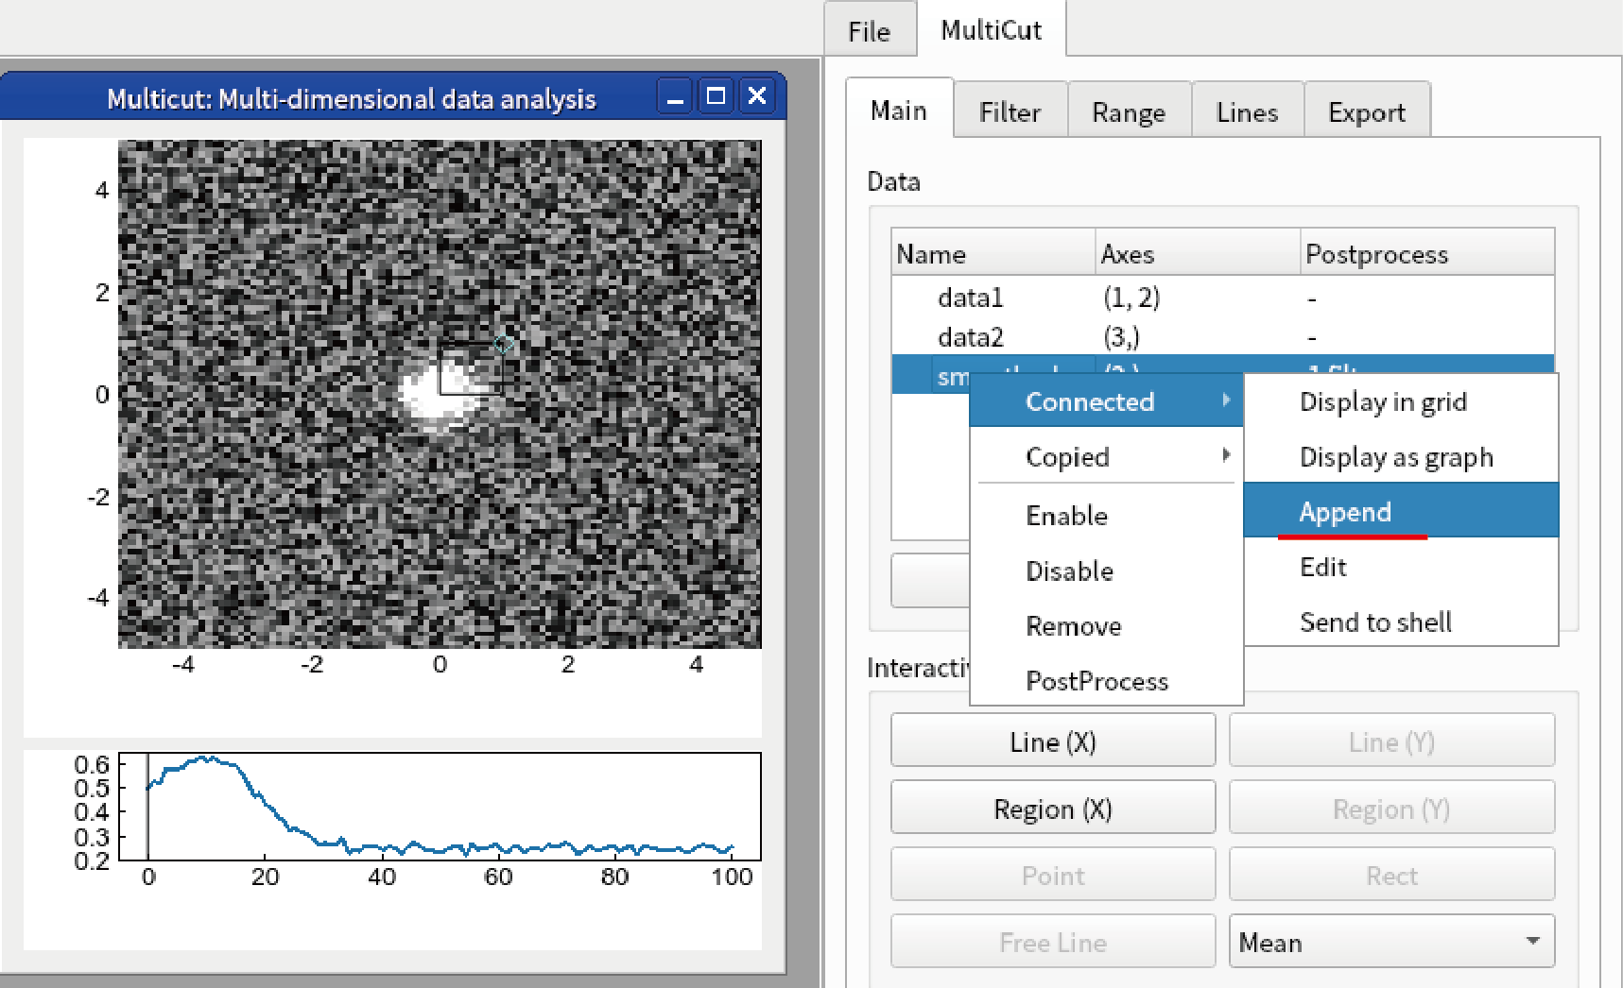
Task: Select the Main sub-tab
Action: coord(899,111)
